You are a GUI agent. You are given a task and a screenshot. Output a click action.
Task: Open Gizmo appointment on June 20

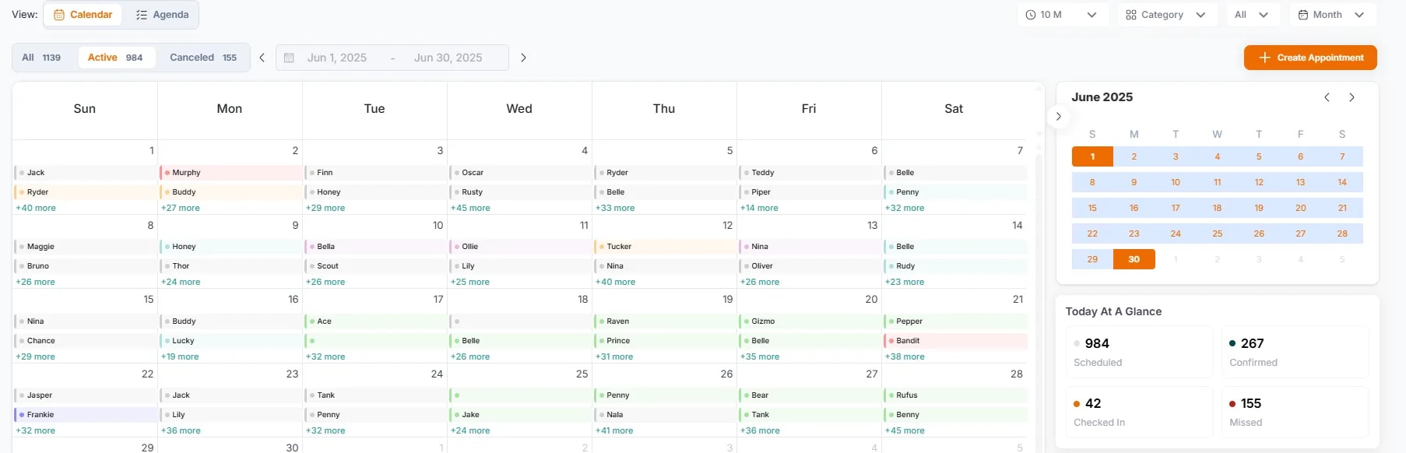(x=810, y=321)
